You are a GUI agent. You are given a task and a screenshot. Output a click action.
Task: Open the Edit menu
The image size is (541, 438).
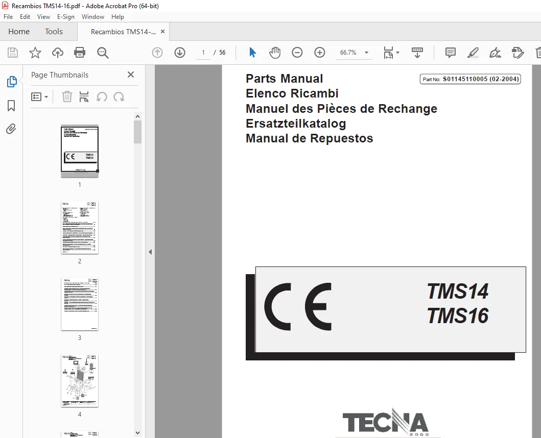pyautogui.click(x=25, y=16)
